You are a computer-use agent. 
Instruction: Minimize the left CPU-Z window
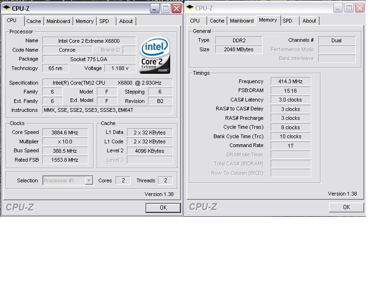(x=155, y=8)
